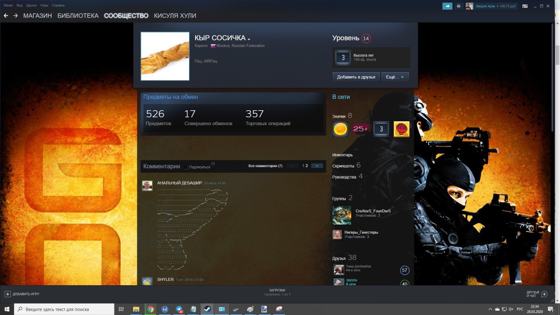The width and height of the screenshot is (560, 315).
Task: Open Нигеры_Ганкстеры group avatar
Action: 337,234
